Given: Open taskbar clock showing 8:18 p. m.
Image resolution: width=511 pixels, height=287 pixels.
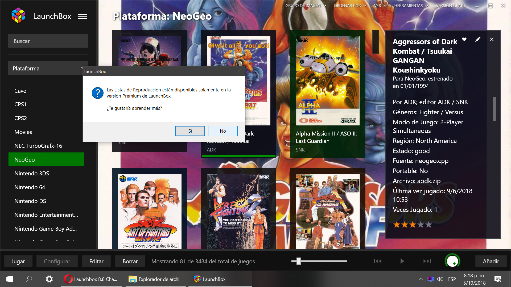Looking at the screenshot, I should (x=475, y=279).
